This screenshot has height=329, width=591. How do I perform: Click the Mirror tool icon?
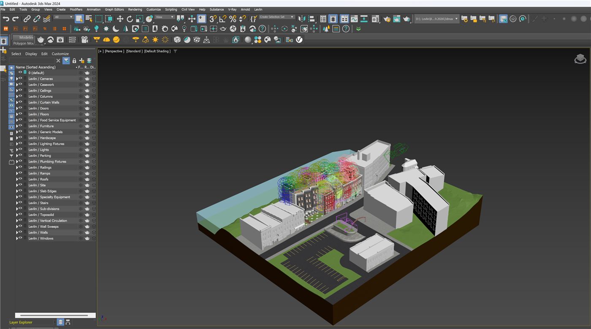click(x=301, y=19)
